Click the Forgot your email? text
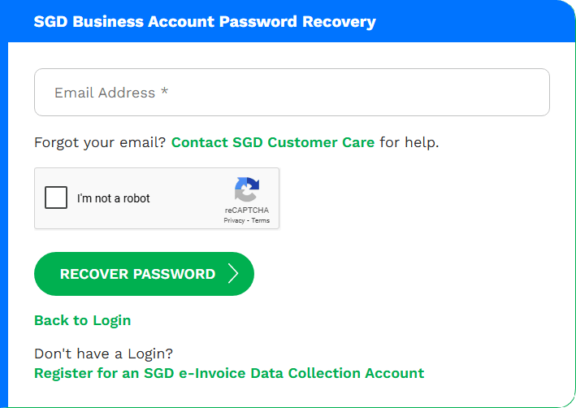This screenshot has height=408, width=576. pos(100,142)
